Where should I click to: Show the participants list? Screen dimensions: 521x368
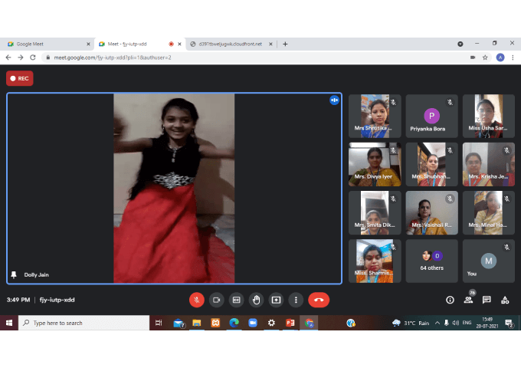tap(468, 300)
